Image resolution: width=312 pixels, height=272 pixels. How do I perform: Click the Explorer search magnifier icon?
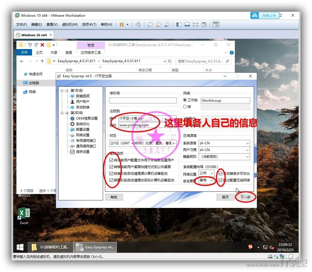[x=227, y=61]
